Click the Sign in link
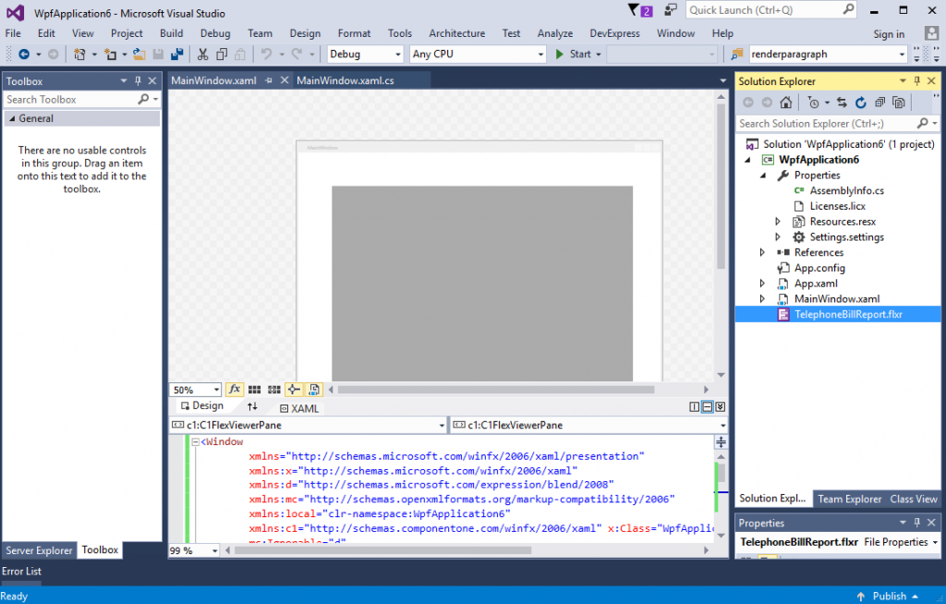 tap(889, 34)
